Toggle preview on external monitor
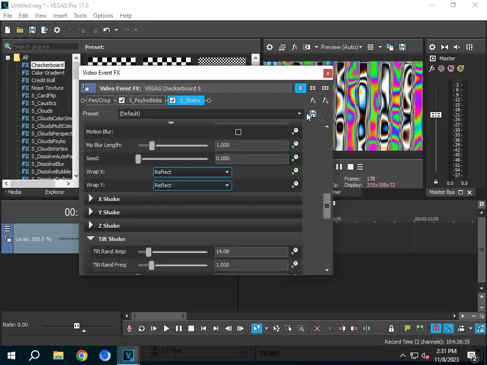487x365 pixels. pyautogui.click(x=282, y=47)
